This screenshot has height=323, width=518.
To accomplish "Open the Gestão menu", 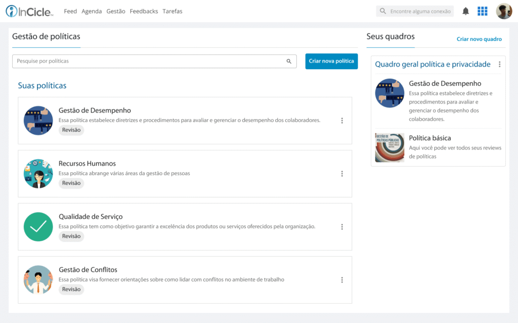I will tap(116, 11).
